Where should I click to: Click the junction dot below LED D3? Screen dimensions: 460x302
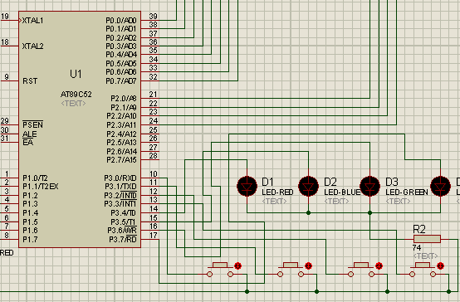370,212
